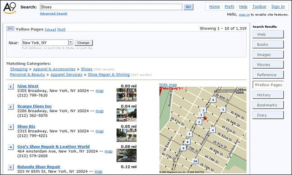Toggle the Yellow Pages results checkbox tab
The height and width of the screenshot is (175, 292).
[268, 85]
